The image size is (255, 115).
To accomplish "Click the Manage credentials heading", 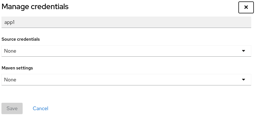I will click(x=35, y=7).
